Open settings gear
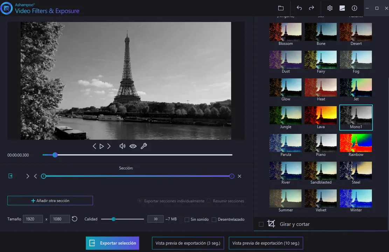Screen dimensions: 389x252 pos(330,8)
